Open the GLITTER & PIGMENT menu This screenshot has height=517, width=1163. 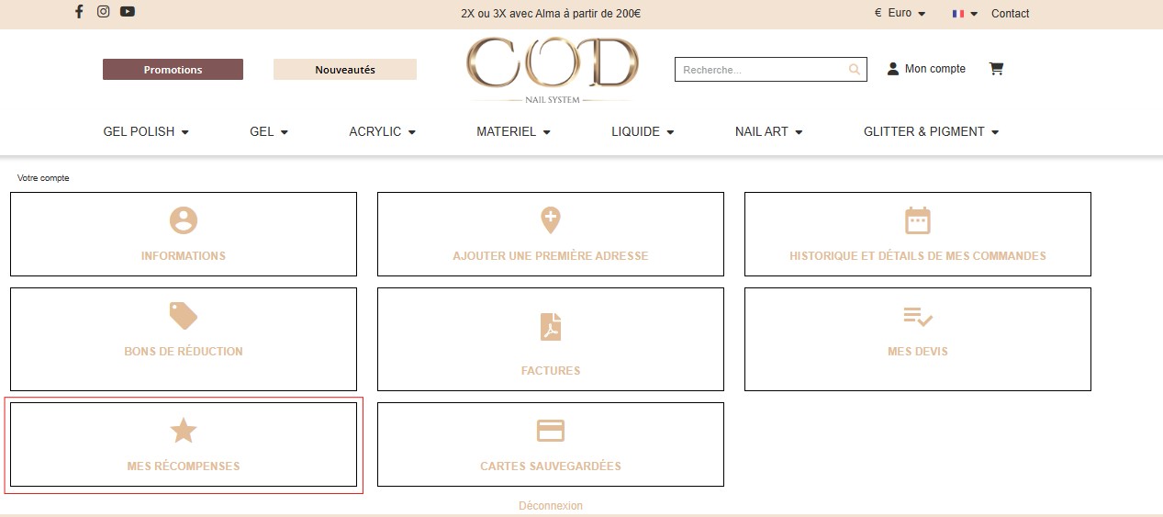931,132
